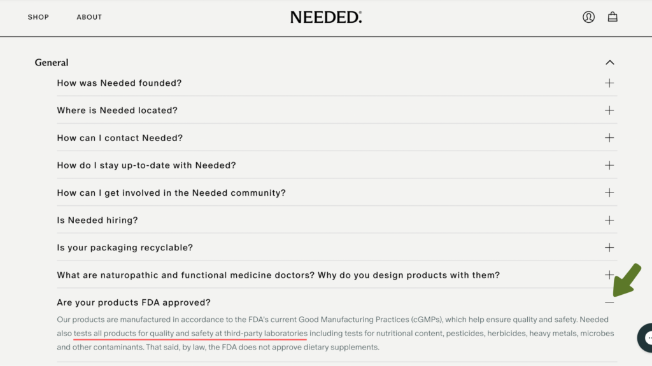Open the user account icon

(x=588, y=17)
